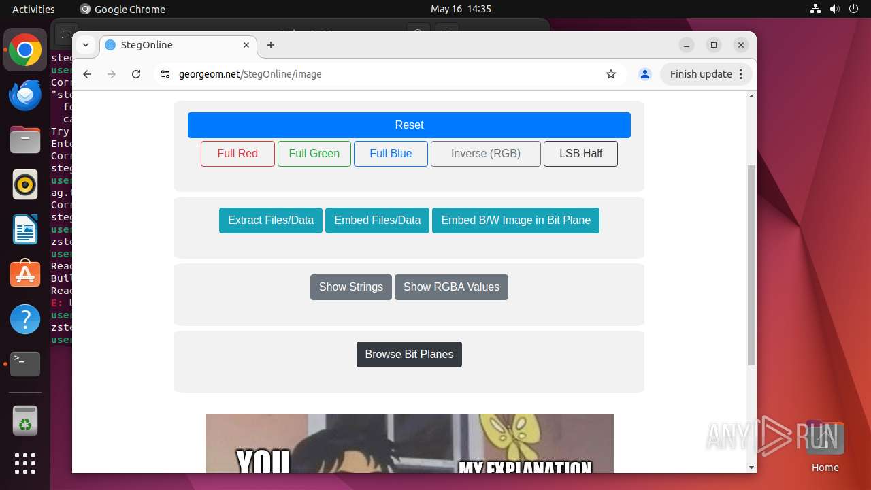Open Help from the dock
Image resolution: width=871 pixels, height=490 pixels.
[x=25, y=319]
